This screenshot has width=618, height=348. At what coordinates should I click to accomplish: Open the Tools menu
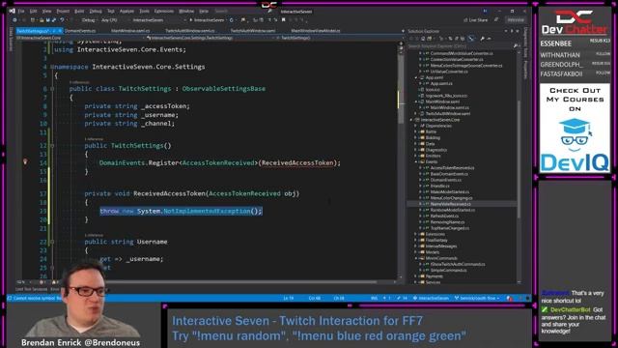144,12
